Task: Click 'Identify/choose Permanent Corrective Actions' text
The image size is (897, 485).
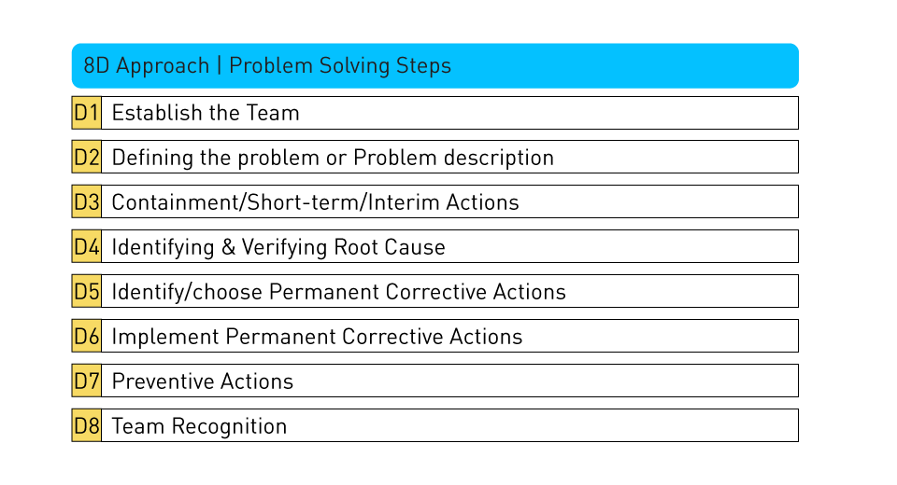Action: pos(338,293)
